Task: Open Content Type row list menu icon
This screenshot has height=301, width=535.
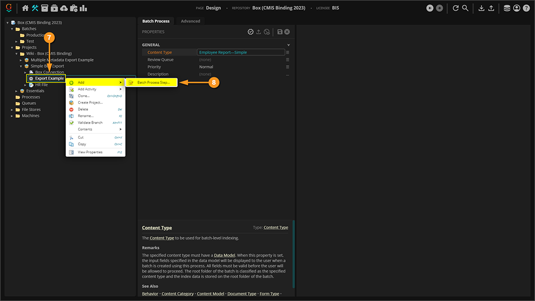Action: [x=288, y=52]
